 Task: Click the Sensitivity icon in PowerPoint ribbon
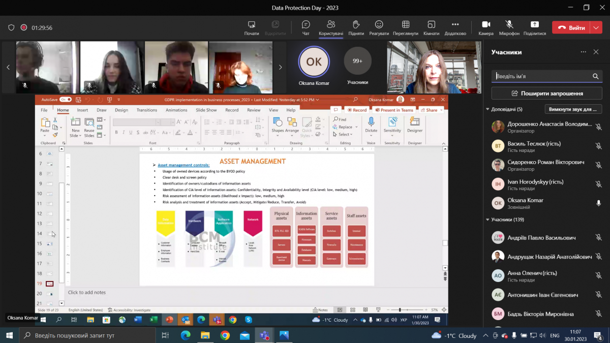pos(392,125)
